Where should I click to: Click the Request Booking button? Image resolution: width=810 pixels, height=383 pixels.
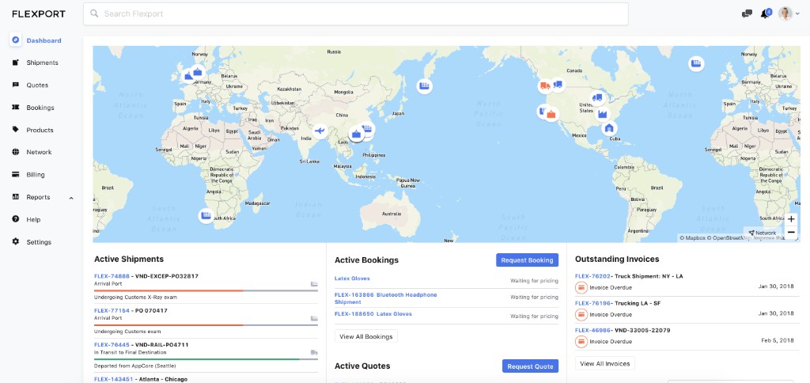coord(527,260)
